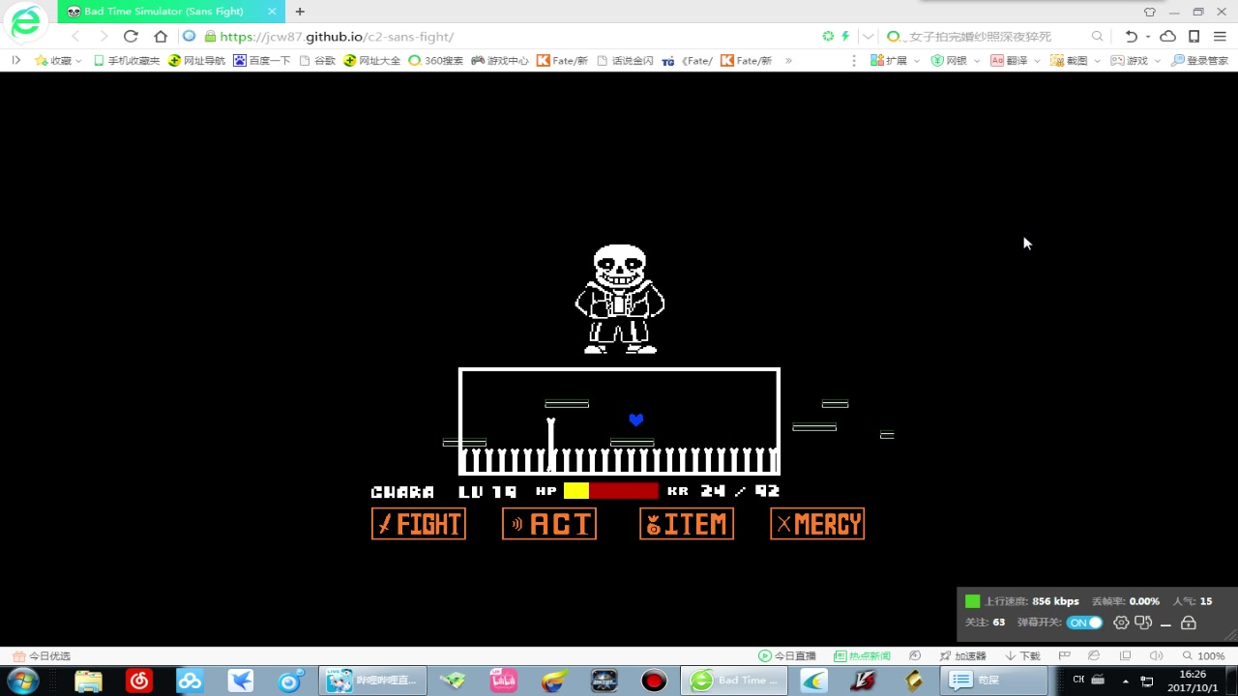This screenshot has width=1238, height=696.
Task: Click the magnifier search icon
Action: point(1097,37)
